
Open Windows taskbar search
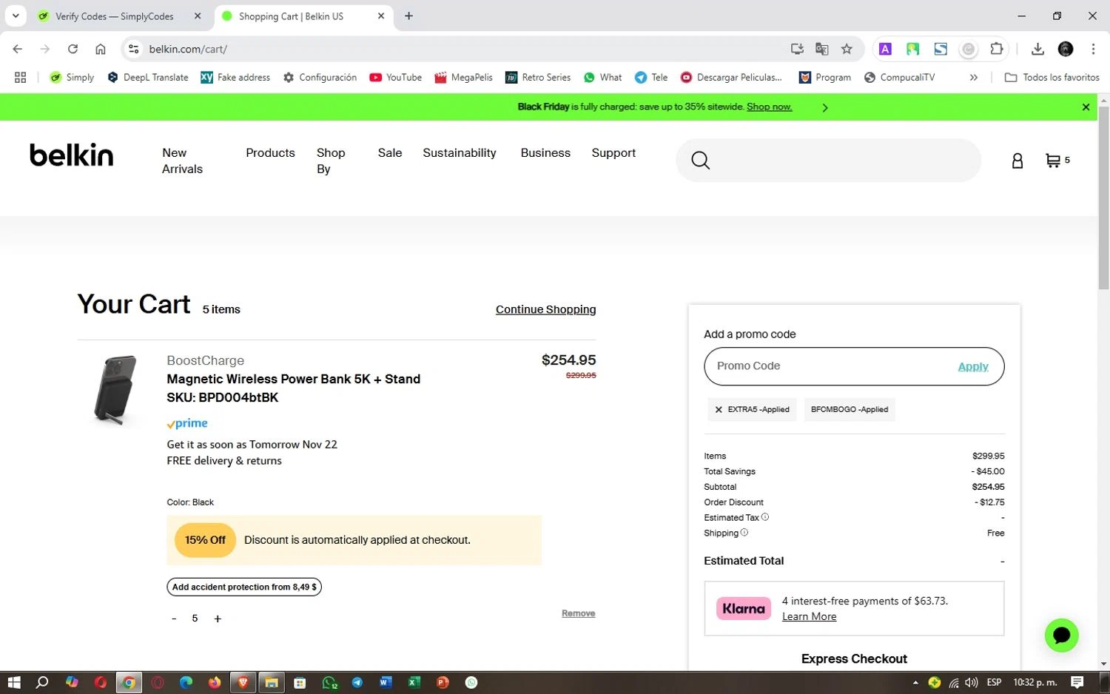tap(42, 682)
